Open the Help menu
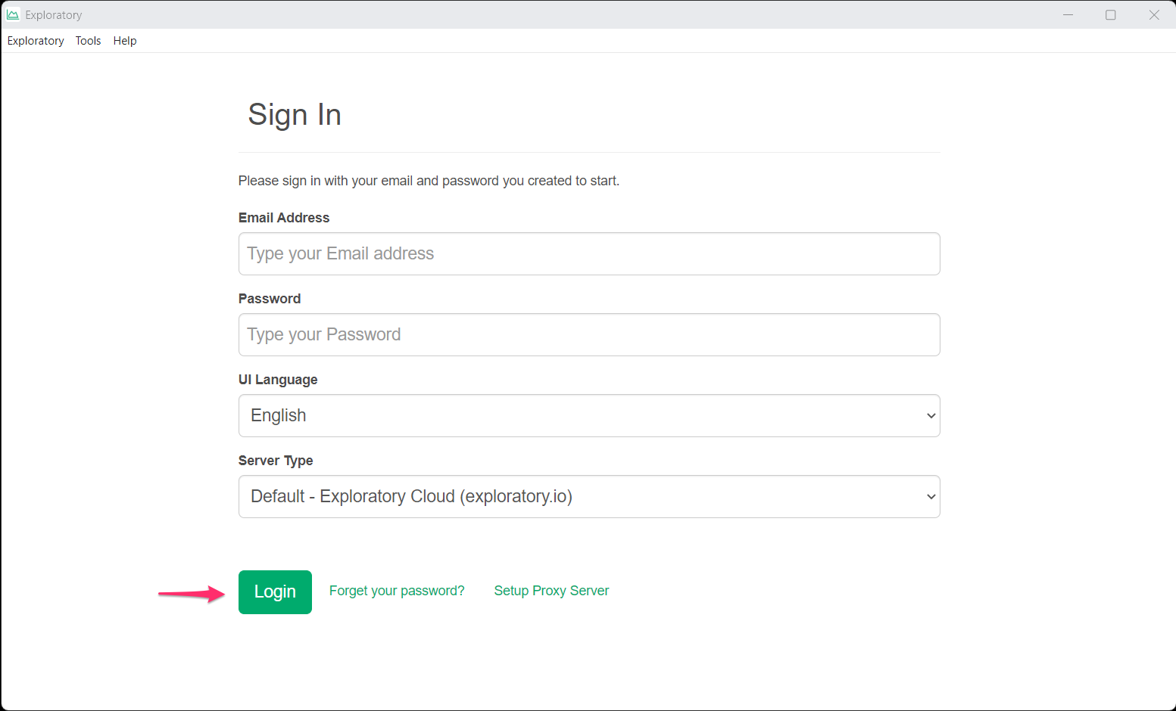Image resolution: width=1176 pixels, height=711 pixels. coord(125,41)
